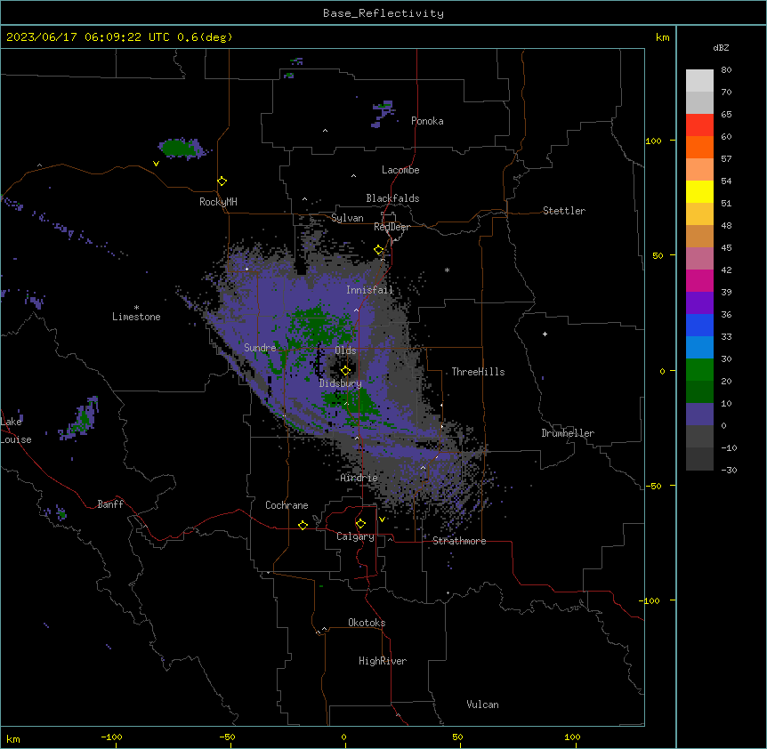The height and width of the screenshot is (749, 767).
Task: Click the Banff label
Action: 110,504
